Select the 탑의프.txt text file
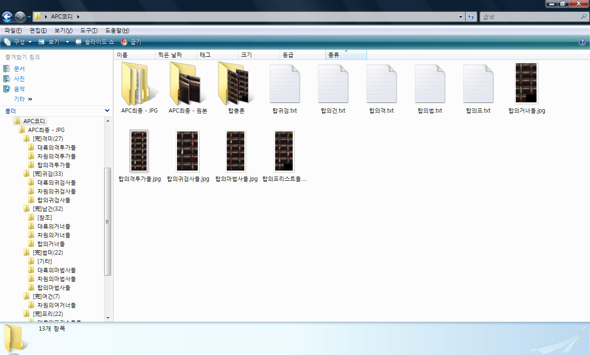590x355 pixels. [x=478, y=85]
